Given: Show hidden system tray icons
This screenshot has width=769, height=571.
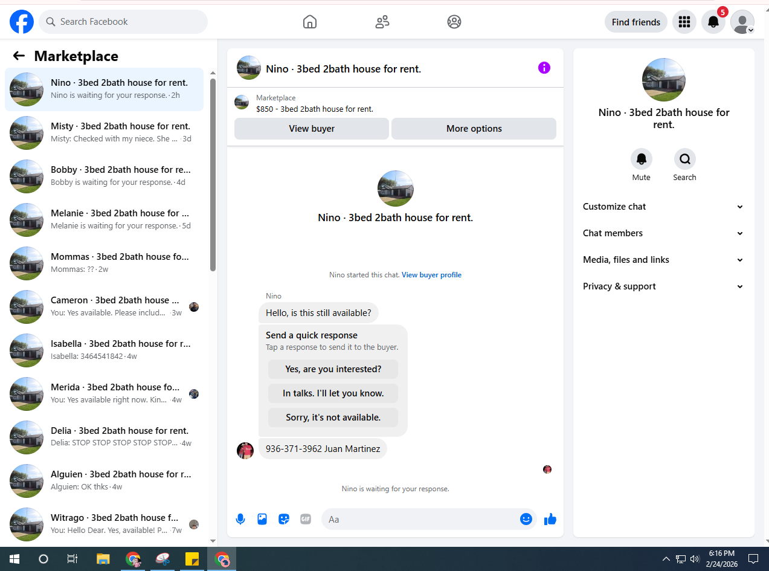Looking at the screenshot, I should 666,559.
